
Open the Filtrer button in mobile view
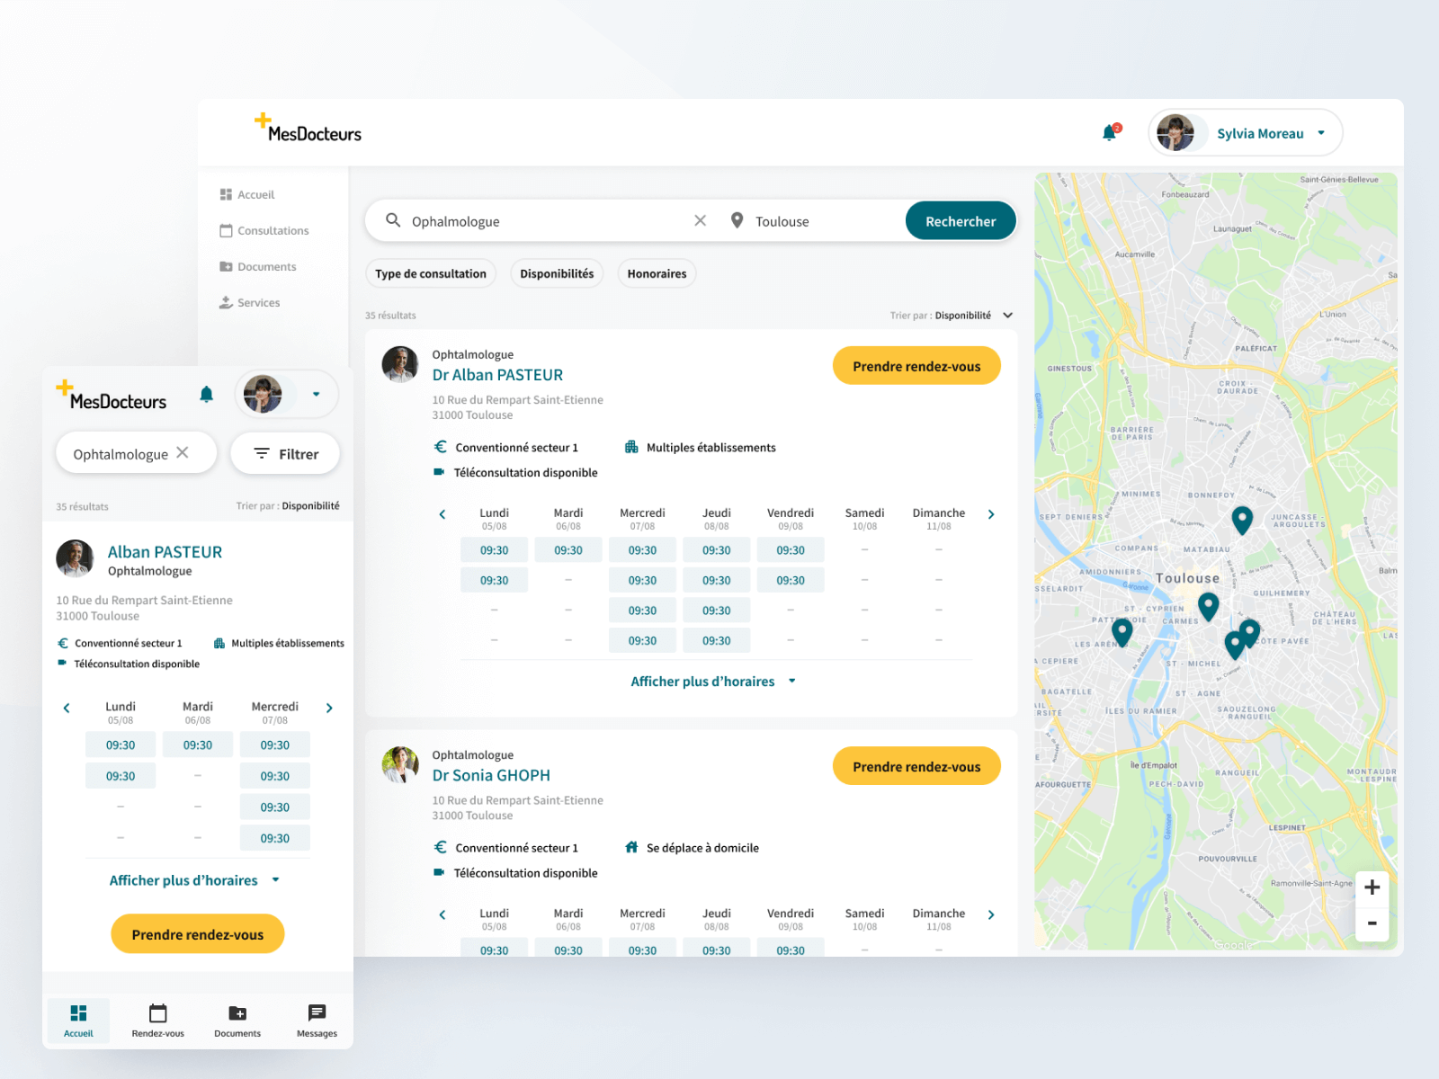pos(285,453)
